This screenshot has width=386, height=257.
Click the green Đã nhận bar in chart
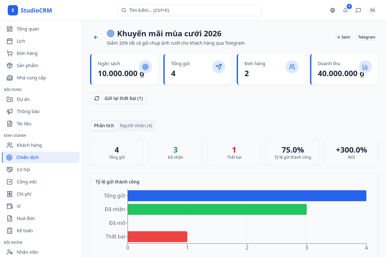(x=217, y=209)
